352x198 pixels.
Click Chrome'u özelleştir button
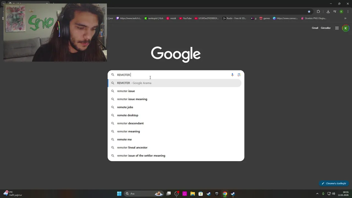point(334,183)
